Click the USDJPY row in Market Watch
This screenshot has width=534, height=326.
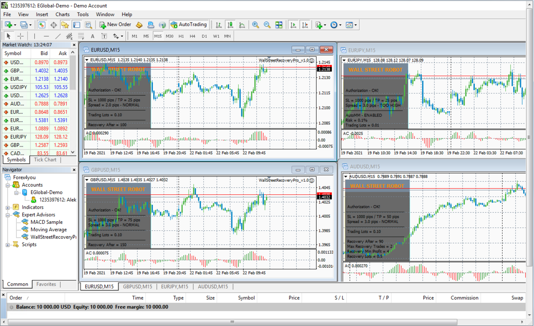point(35,87)
